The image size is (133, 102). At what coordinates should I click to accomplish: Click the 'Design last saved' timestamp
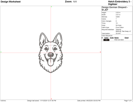[42, 101]
